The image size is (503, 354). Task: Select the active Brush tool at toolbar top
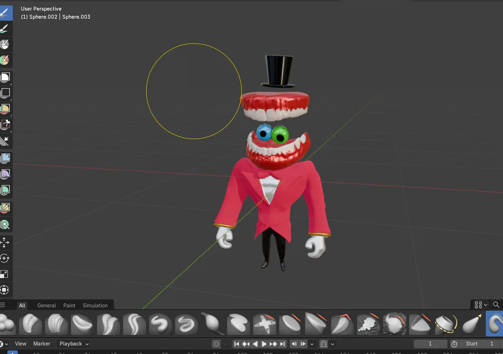click(x=5, y=13)
